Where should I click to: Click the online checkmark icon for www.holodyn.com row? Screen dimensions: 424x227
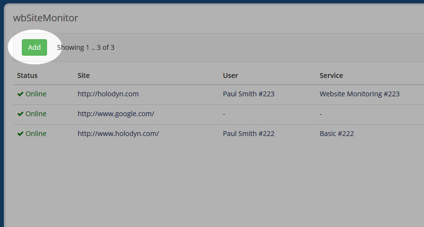coord(20,134)
